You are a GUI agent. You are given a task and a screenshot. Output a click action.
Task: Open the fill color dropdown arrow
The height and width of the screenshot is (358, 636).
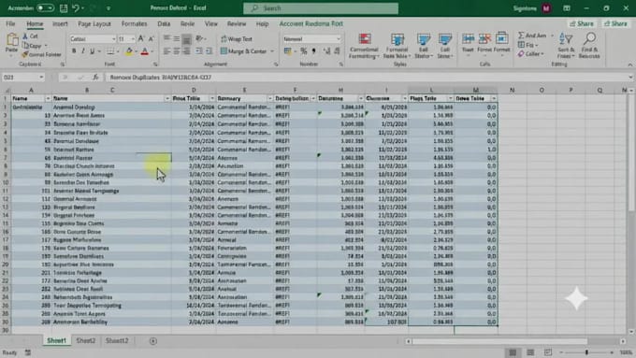click(137, 51)
